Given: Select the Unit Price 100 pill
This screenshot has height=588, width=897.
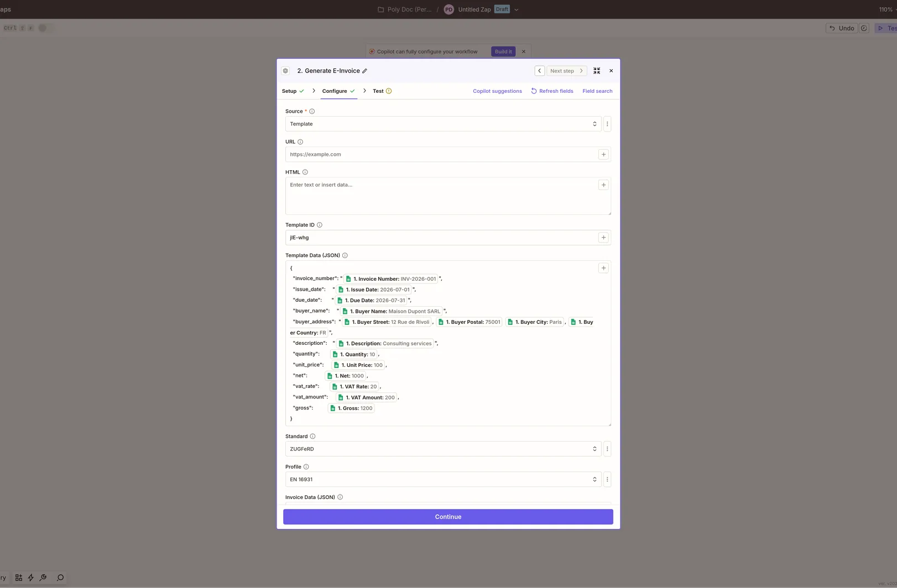Looking at the screenshot, I should (x=358, y=365).
